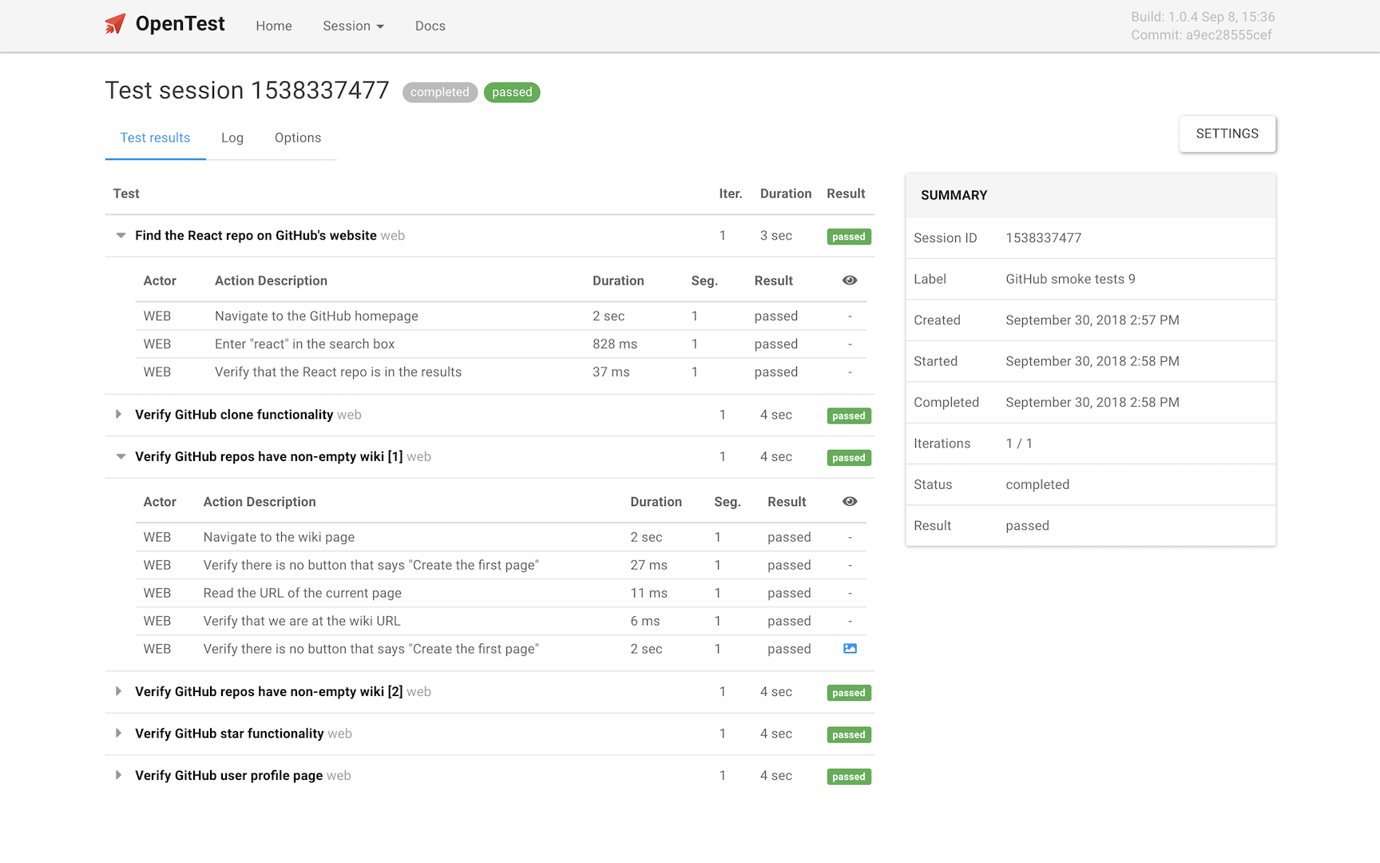Screen dimensions: 1380x863
Task: Select 'Read the URL of the current page' row
Action: click(501, 594)
